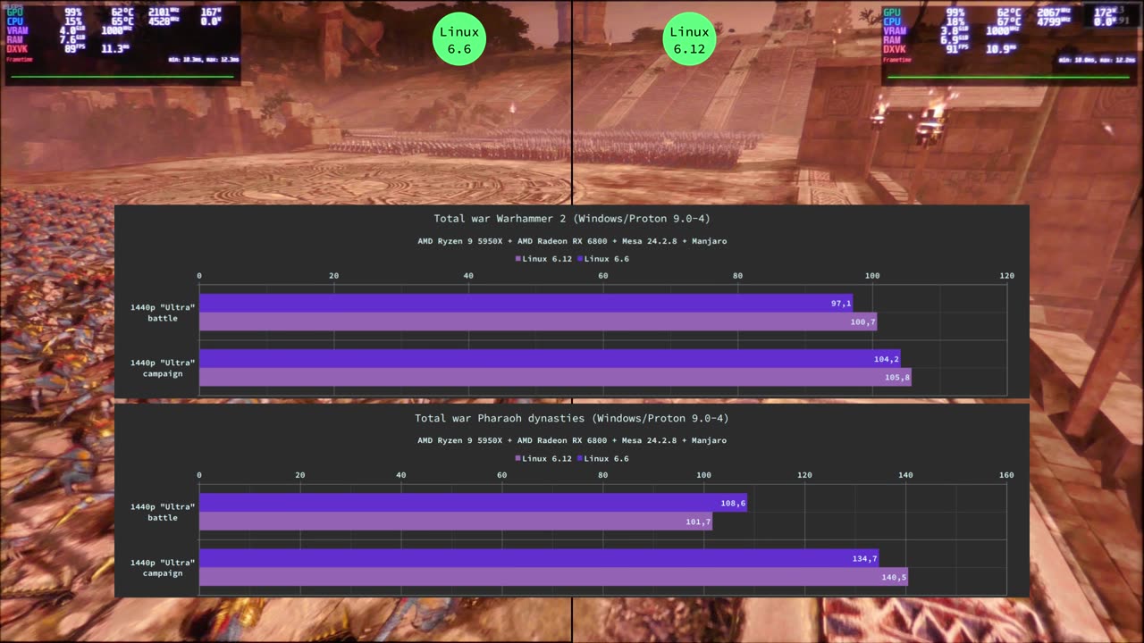The image size is (1144, 643).
Task: Click the Warhammer 2 battle bar labeled 100,7
Action: click(x=538, y=321)
